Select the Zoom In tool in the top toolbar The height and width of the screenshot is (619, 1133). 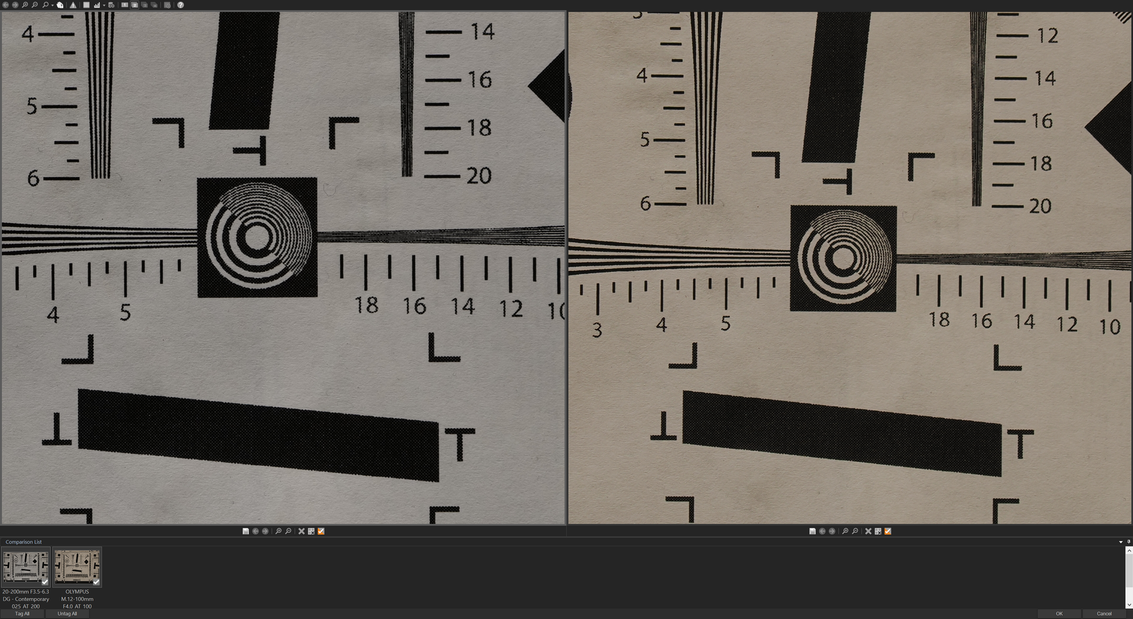24,5
